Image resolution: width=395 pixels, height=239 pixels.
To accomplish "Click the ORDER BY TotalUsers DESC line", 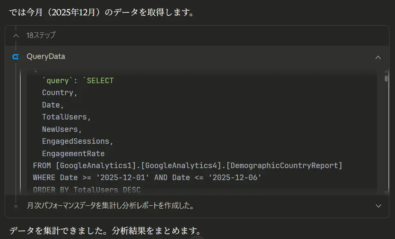I will [x=86, y=189].
